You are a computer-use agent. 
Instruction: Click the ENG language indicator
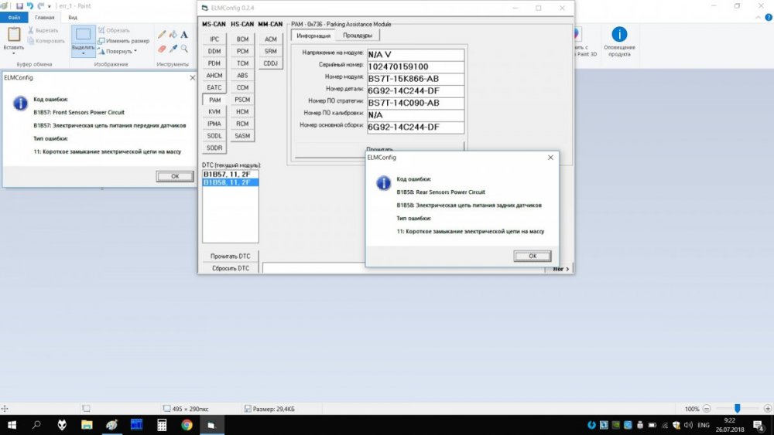(x=704, y=425)
